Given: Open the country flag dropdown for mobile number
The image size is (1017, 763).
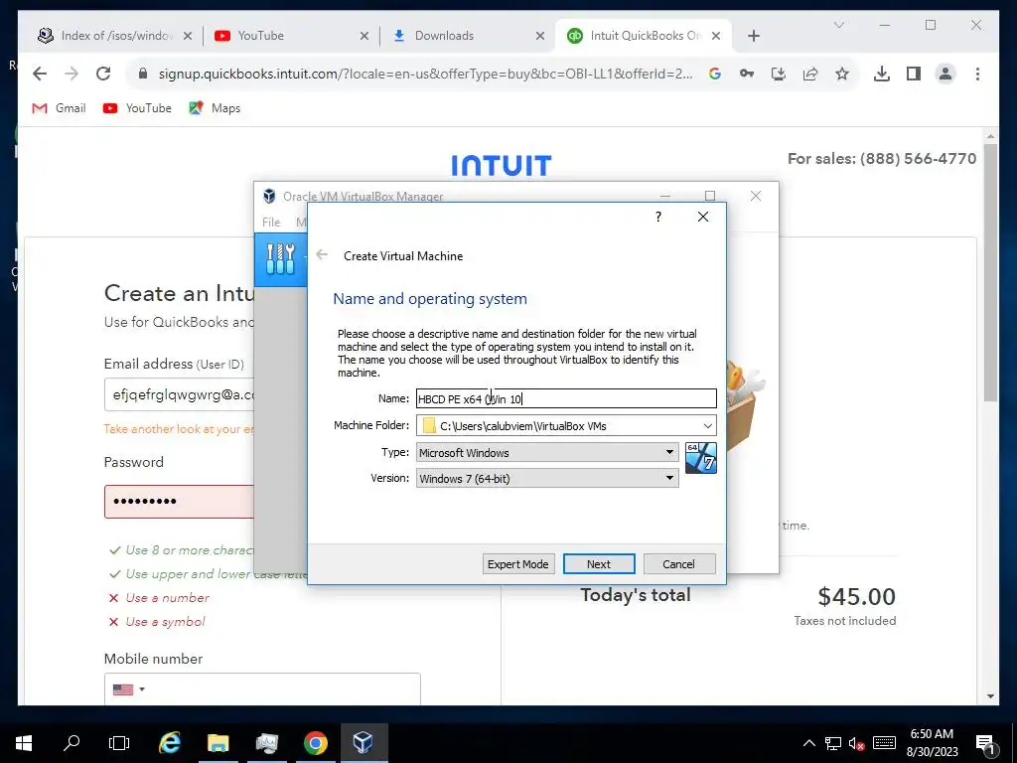Looking at the screenshot, I should (128, 689).
